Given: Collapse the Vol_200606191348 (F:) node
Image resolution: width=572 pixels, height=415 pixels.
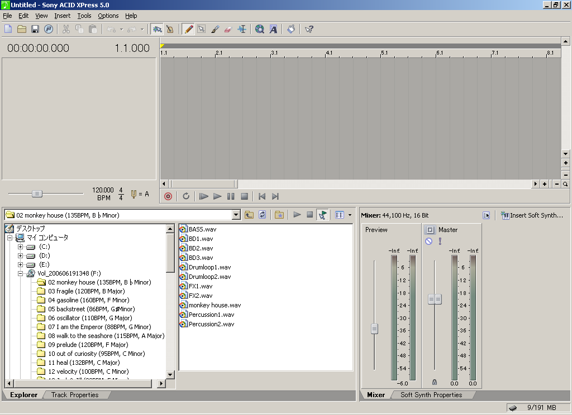Looking at the screenshot, I should pyautogui.click(x=21, y=273).
